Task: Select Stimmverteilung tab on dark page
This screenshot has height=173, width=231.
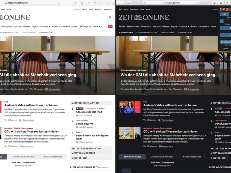Action: pos(132,157)
